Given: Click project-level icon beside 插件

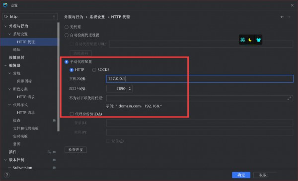Looking at the screenshot, I should (x=54, y=152).
